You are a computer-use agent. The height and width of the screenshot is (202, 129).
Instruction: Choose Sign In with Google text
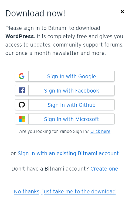tap(72, 76)
